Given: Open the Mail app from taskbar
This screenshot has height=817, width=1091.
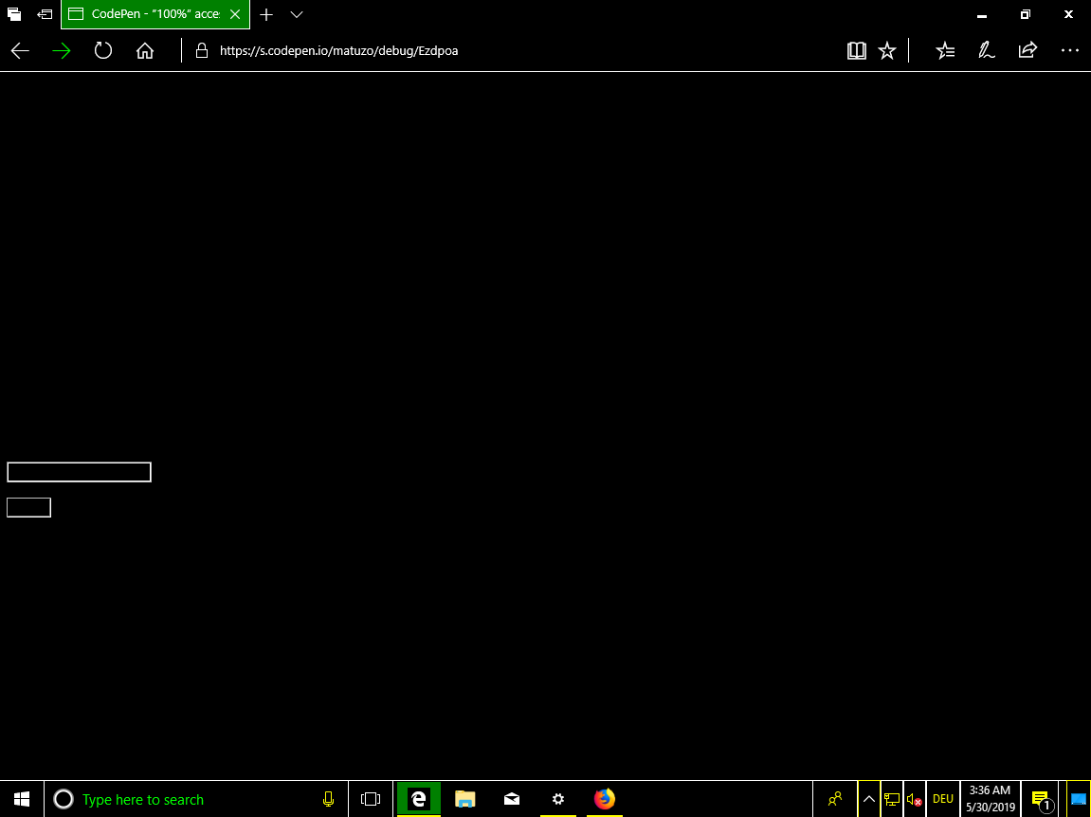Looking at the screenshot, I should (512, 799).
